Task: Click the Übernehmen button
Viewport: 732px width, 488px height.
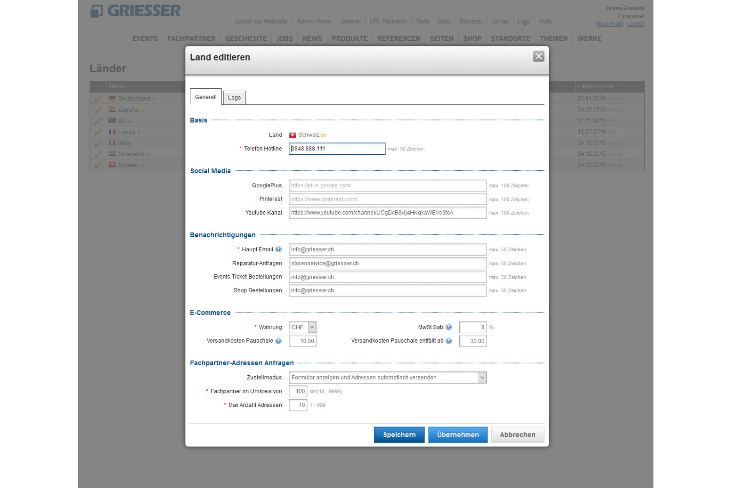Action: coord(457,435)
